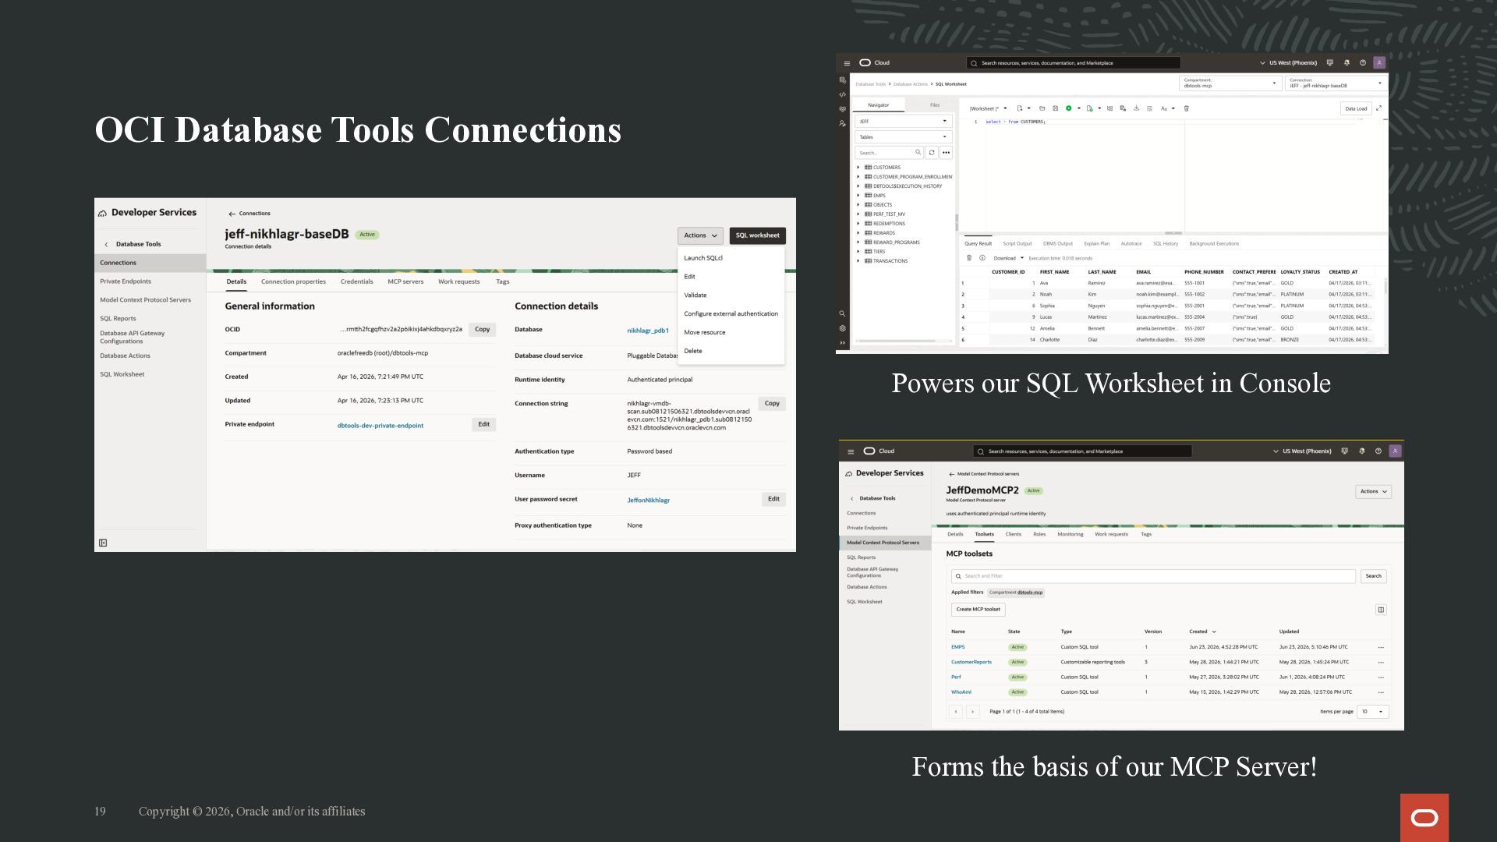Clear the SQL editor with toolbar trash icon
Image resolution: width=1497 pixels, height=842 pixels.
pyautogui.click(x=1186, y=108)
